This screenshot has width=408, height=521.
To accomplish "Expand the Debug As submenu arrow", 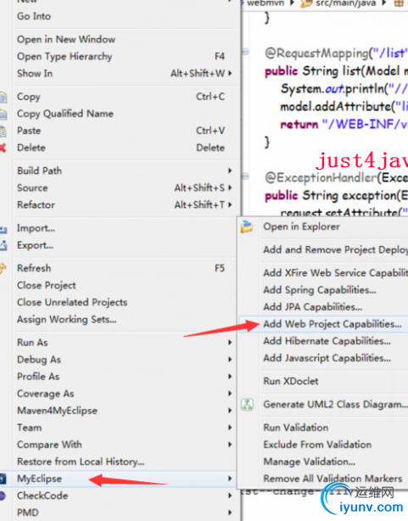I will click(230, 360).
